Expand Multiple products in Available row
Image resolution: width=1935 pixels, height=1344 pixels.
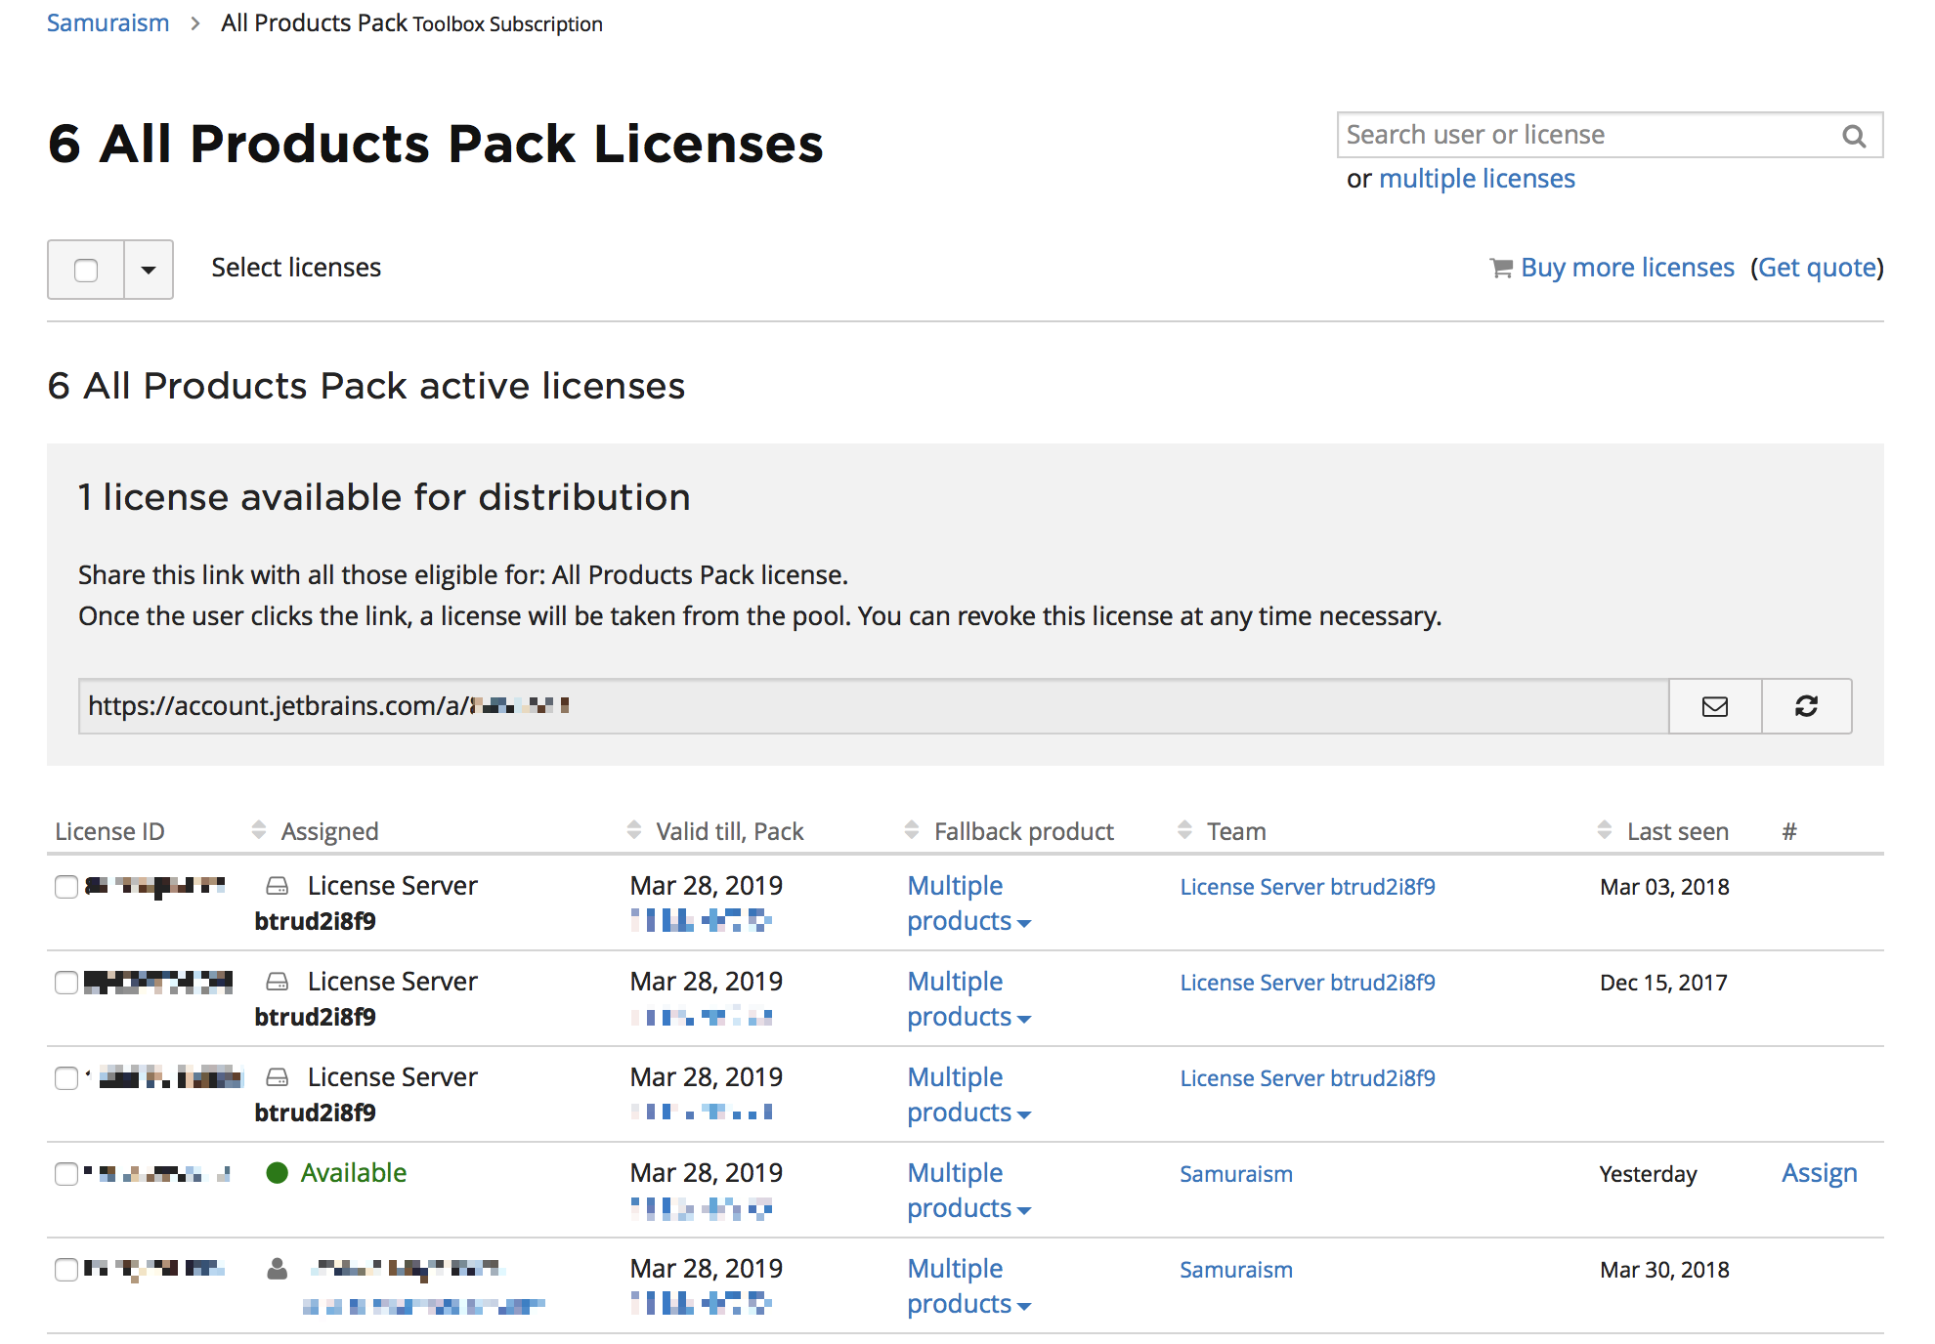968,1191
